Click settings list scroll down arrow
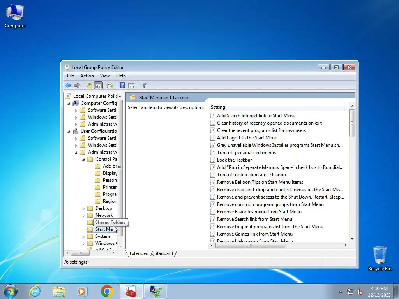The height and width of the screenshot is (299, 399). point(352,239)
